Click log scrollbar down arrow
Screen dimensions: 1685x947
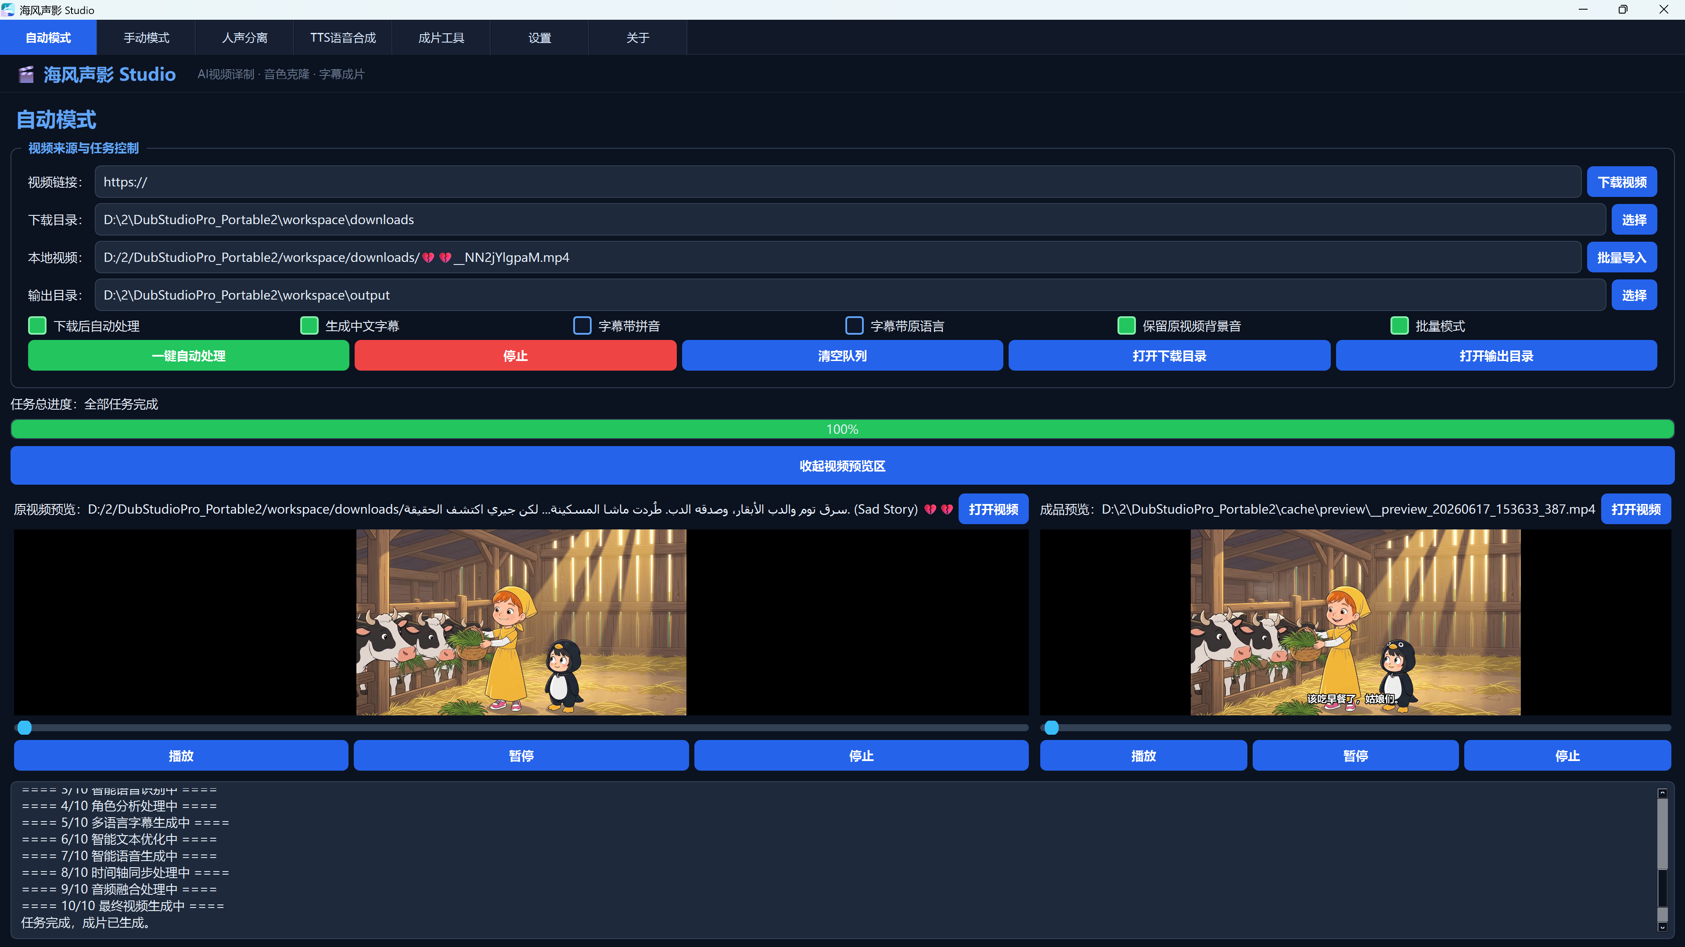coord(1662,927)
